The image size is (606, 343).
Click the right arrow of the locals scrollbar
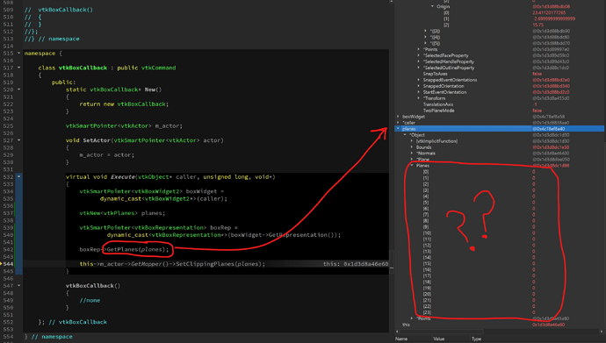(602, 332)
